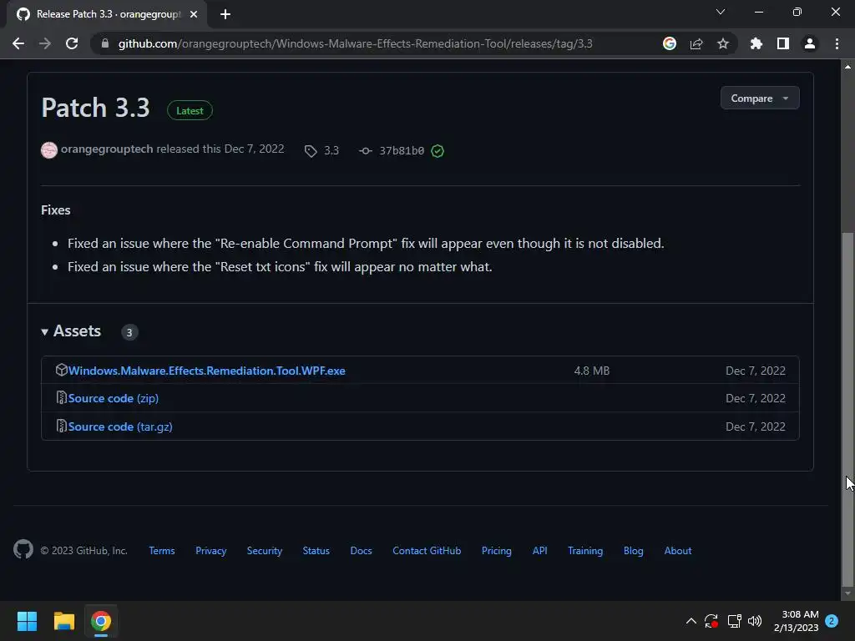The height and width of the screenshot is (641, 855).
Task: Click the browser forward arrow
Action: (x=45, y=43)
